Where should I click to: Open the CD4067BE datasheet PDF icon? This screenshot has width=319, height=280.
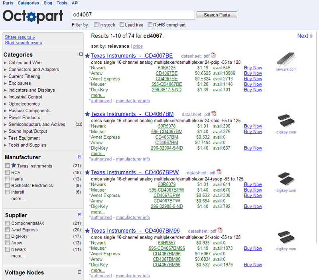pos(213,55)
